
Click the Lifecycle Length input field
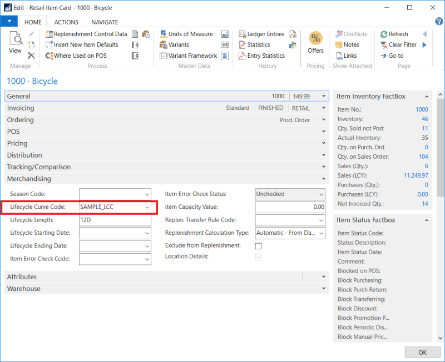click(x=115, y=220)
